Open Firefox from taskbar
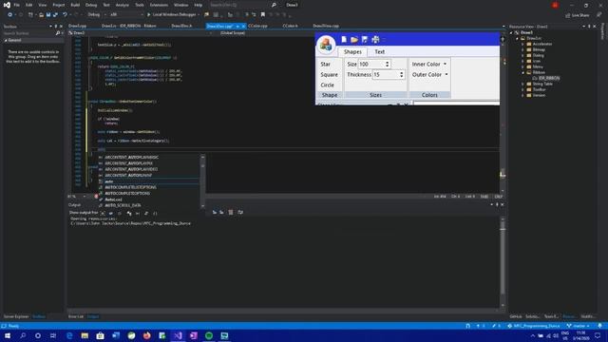608x342 pixels. coord(146,335)
